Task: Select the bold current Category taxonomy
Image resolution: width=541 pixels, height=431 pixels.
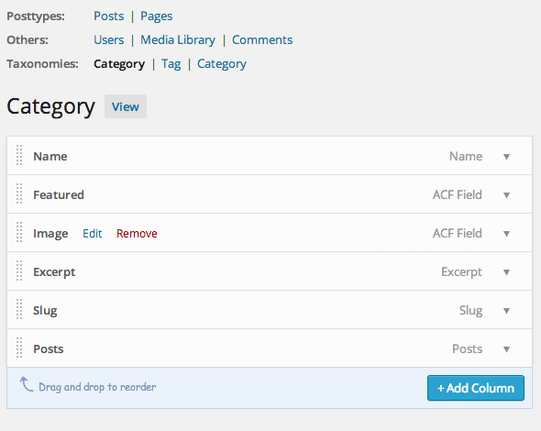Action: (x=119, y=64)
